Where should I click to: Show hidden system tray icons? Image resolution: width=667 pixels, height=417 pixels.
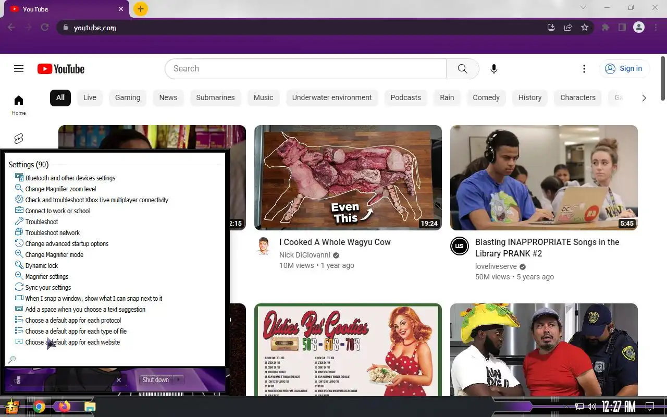[566, 407]
